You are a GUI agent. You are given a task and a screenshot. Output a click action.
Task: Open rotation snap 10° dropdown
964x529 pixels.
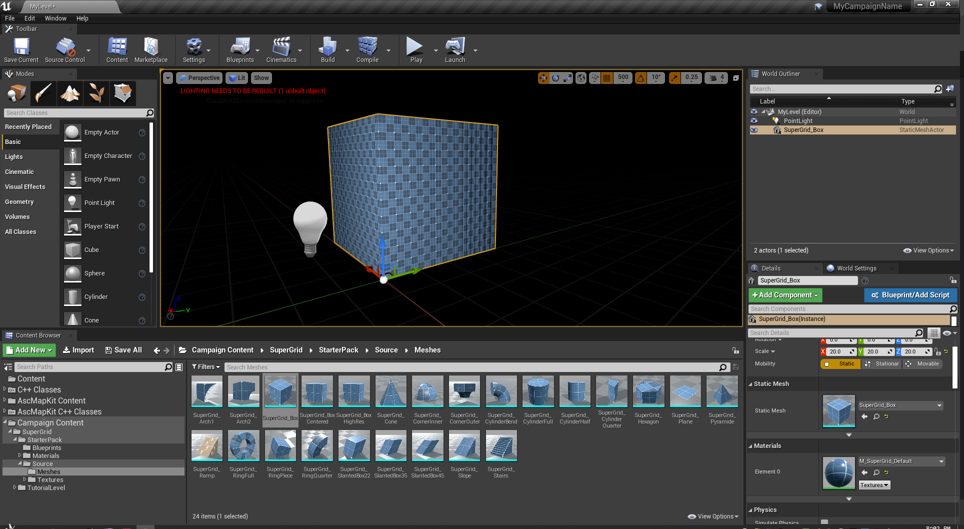click(656, 78)
